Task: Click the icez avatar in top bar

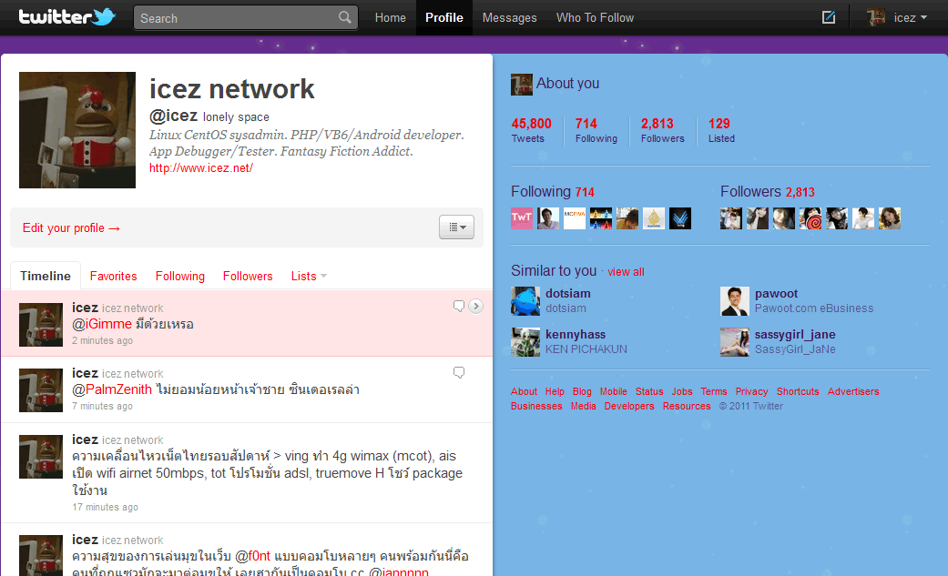Action: (876, 17)
